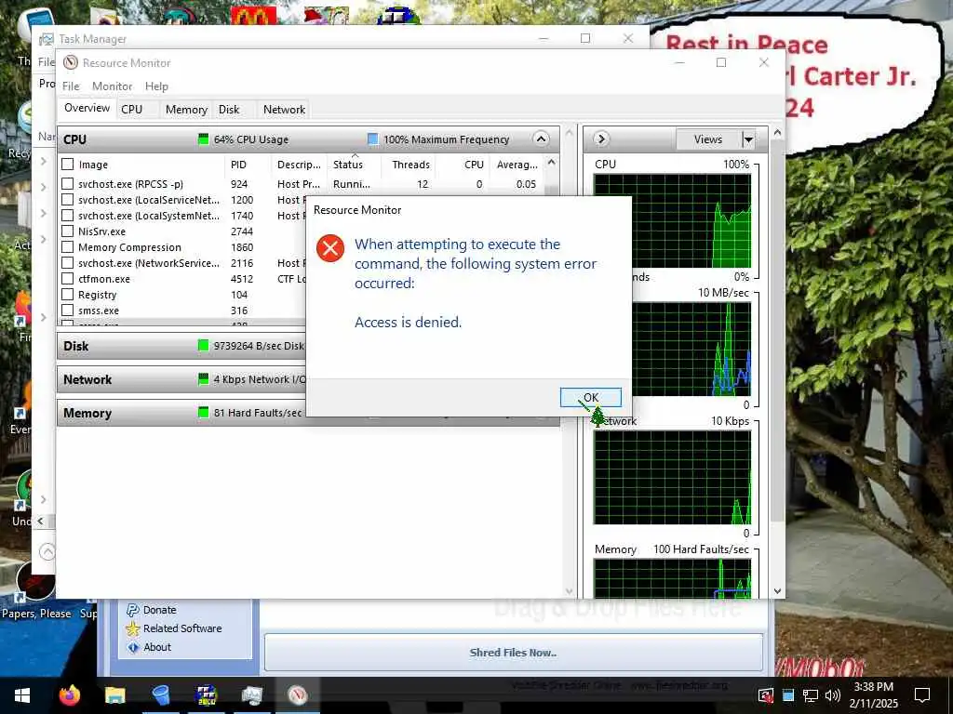Open the Papers, Please desktop shortcut
Viewport: 953px width, 714px height.
tap(36, 588)
